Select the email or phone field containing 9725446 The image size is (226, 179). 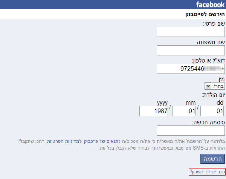(191, 69)
